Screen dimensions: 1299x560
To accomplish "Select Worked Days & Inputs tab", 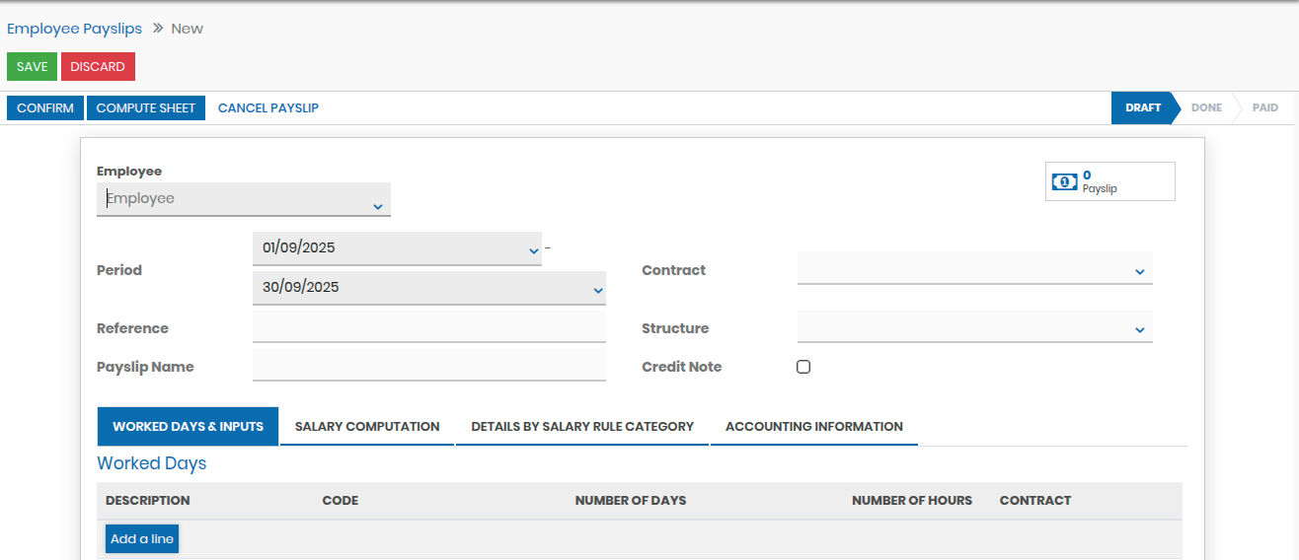I will [188, 427].
